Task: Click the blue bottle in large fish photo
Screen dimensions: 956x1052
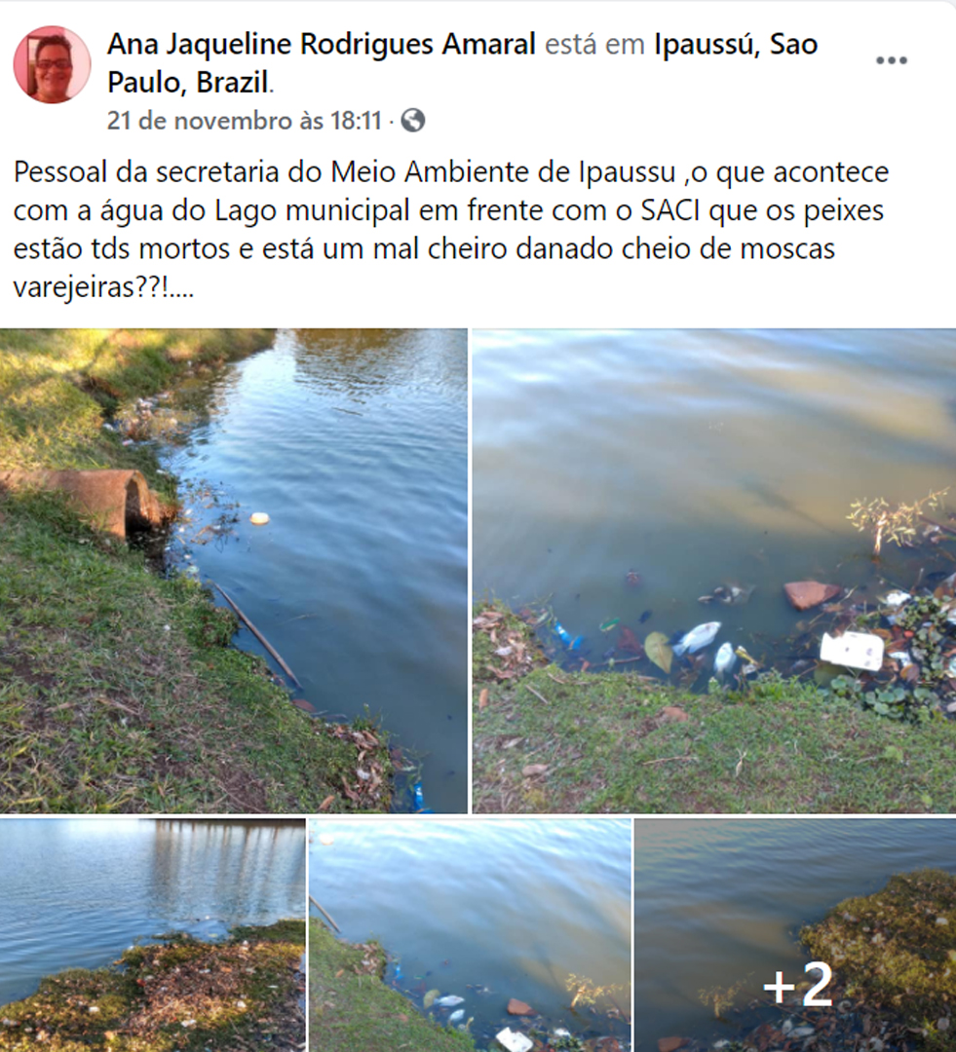Action: coord(568,637)
